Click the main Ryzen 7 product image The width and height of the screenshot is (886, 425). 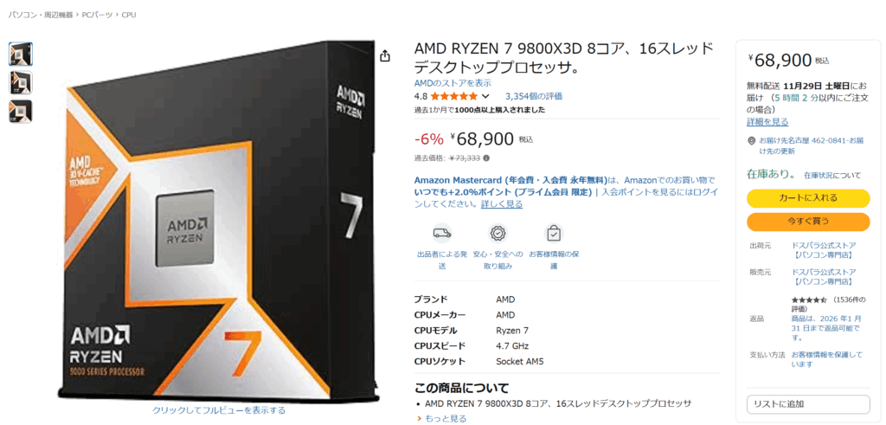(218, 221)
